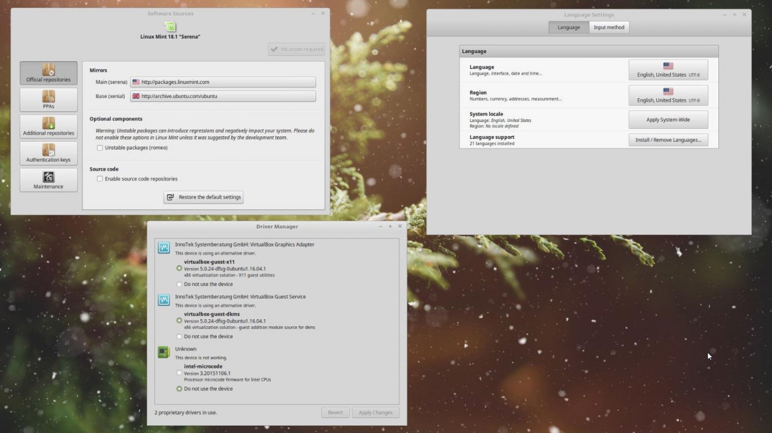Screen dimensions: 772x433
Task: Switch to the Input method tab
Action: click(x=609, y=27)
